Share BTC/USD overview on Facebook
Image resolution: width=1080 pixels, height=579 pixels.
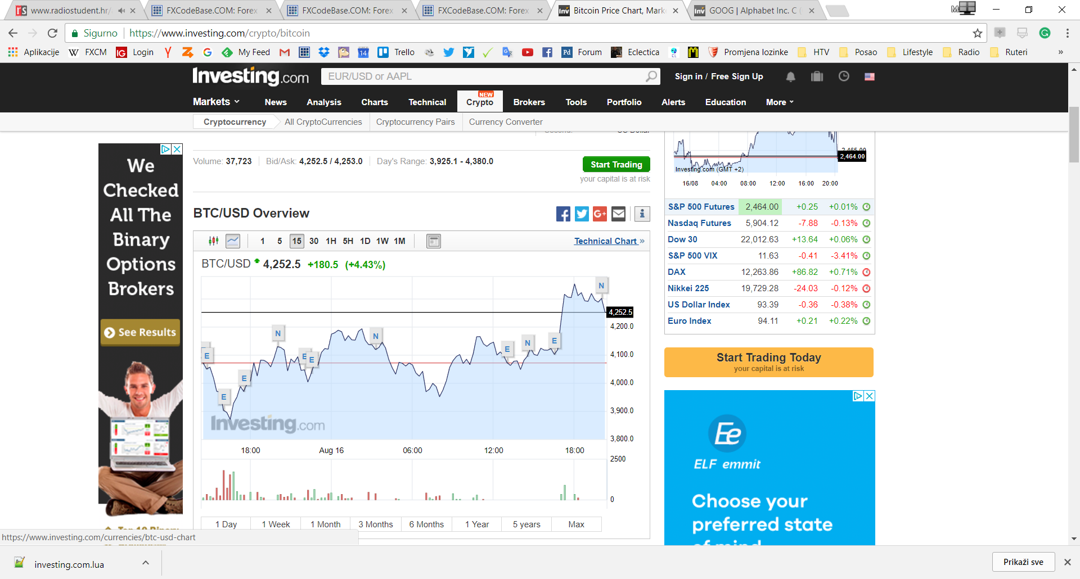(x=563, y=214)
